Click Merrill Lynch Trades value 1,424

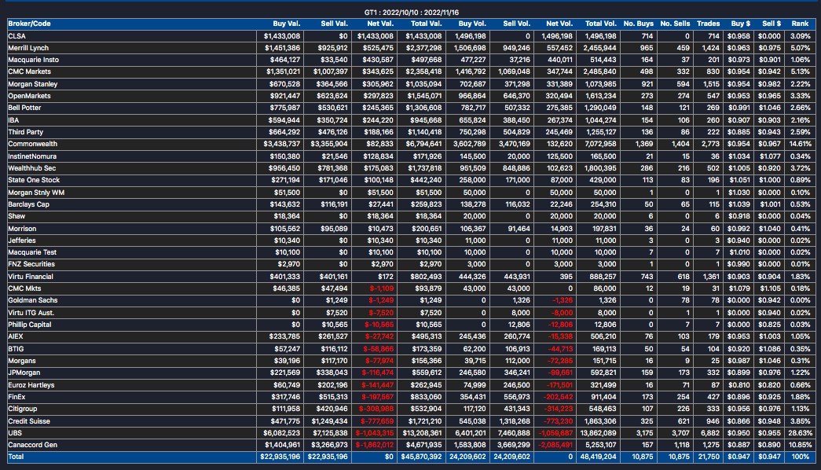pos(710,48)
